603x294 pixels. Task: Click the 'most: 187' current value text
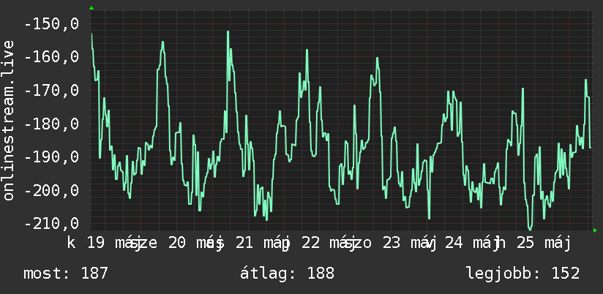click(x=66, y=274)
